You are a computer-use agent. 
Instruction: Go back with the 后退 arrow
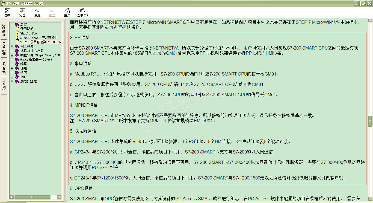pos(37,11)
